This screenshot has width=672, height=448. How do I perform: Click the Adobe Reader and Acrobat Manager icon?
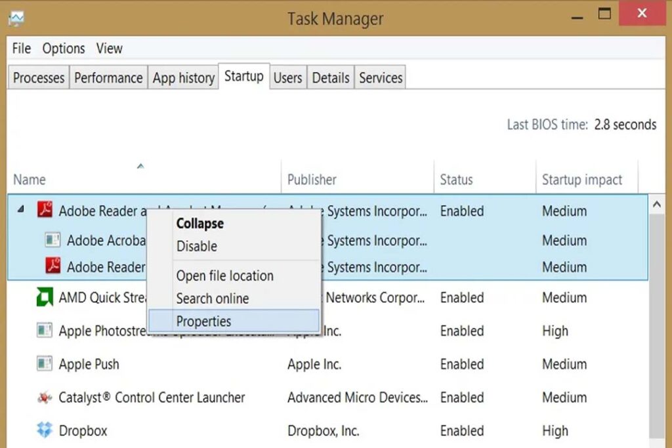pyautogui.click(x=45, y=209)
